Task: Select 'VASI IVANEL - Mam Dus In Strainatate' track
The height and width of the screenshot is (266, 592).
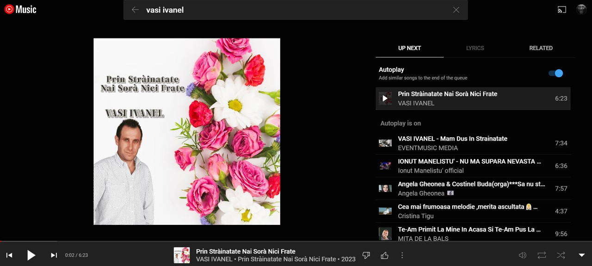Action: 473,143
